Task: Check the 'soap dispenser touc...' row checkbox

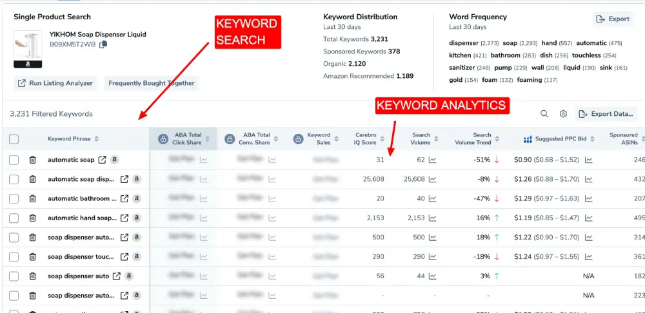Action: click(x=14, y=257)
